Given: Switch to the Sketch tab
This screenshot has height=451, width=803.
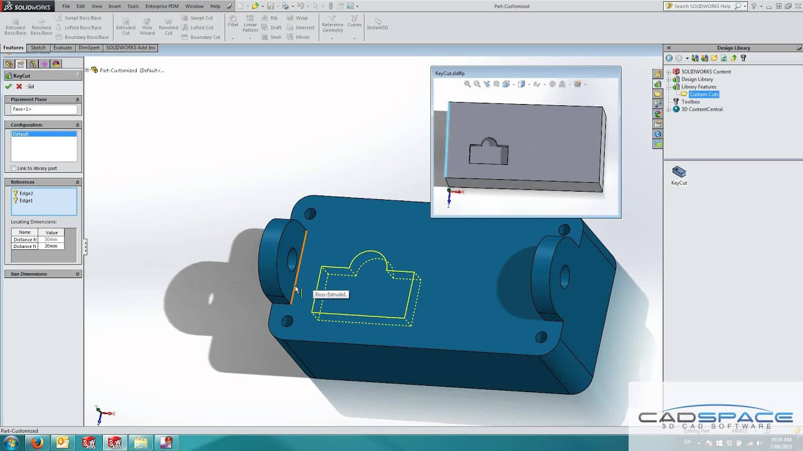Looking at the screenshot, I should tap(38, 48).
